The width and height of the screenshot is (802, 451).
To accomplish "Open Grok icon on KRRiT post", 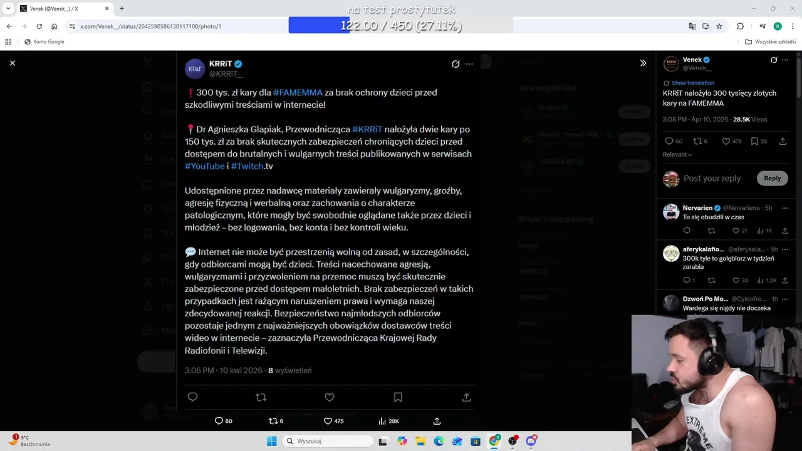I will [456, 64].
